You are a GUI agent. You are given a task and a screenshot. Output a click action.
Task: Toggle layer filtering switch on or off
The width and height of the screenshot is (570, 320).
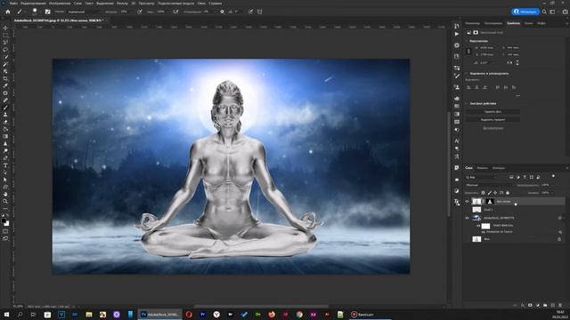[553, 176]
